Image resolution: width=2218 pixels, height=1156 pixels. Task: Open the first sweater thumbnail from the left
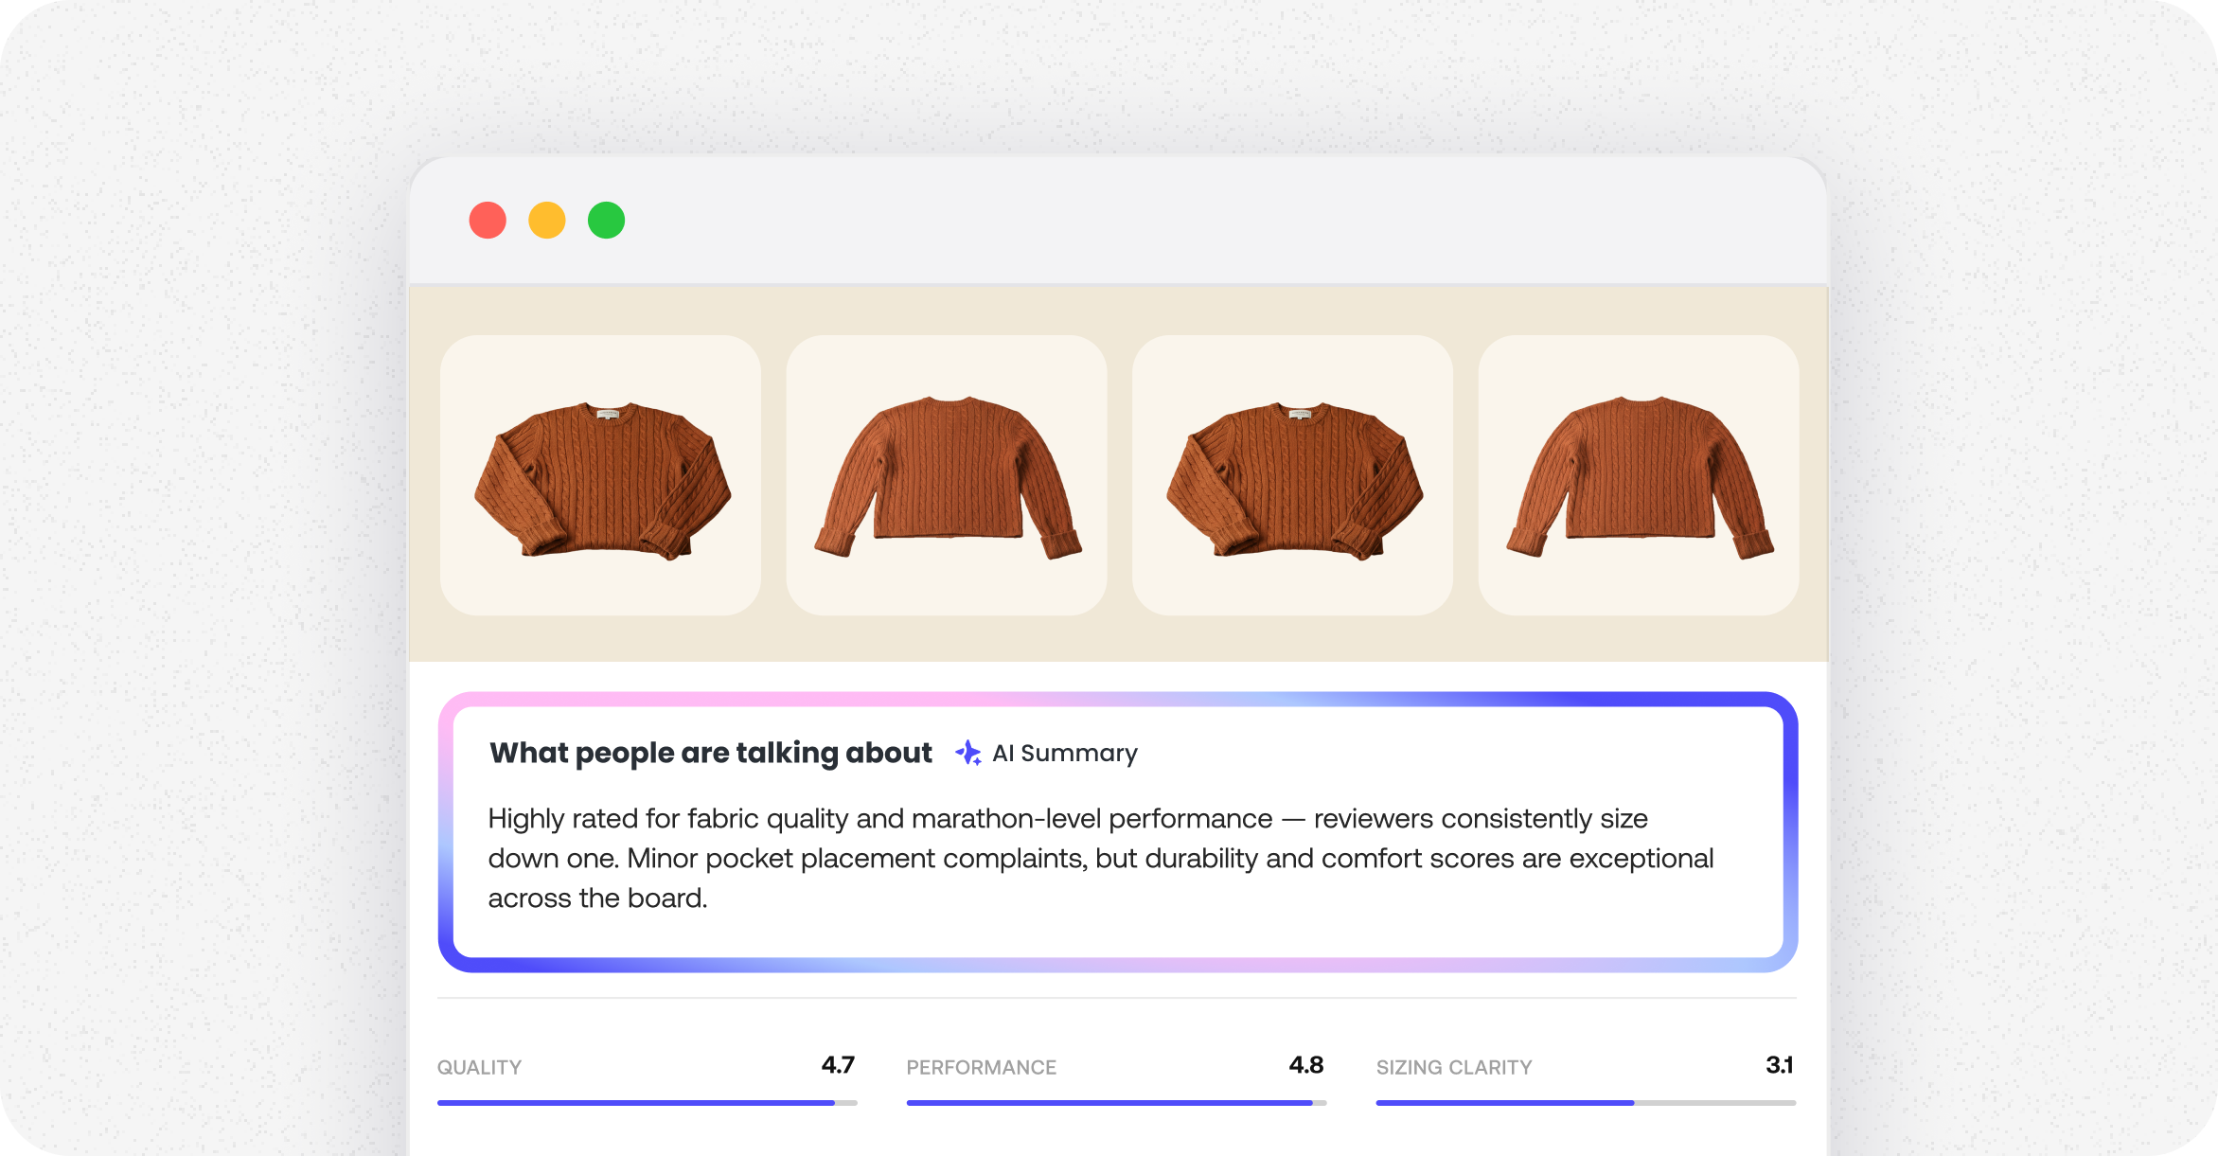(601, 475)
